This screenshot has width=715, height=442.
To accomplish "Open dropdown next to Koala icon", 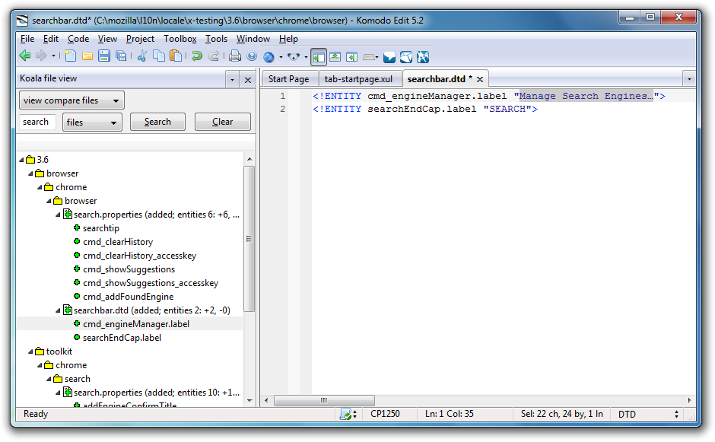I will click(306, 57).
